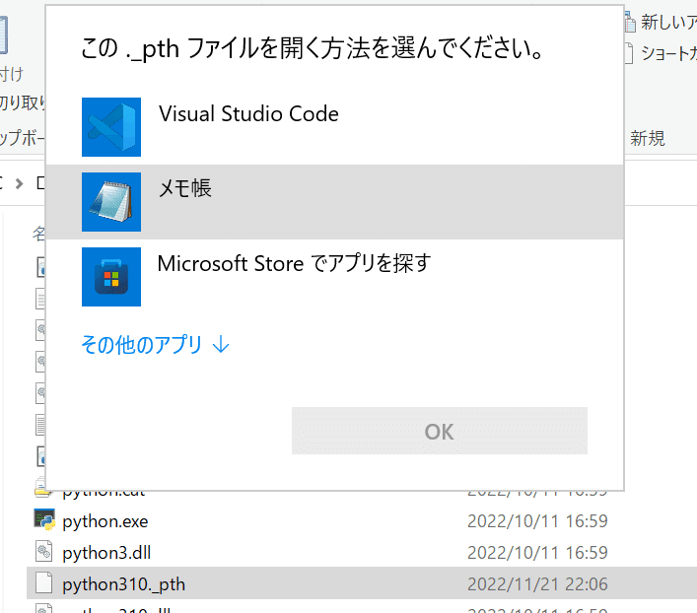Click the python3.dll gear file icon

click(43, 551)
